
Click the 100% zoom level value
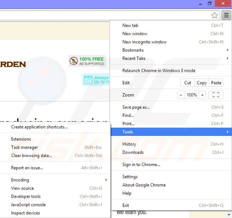(192, 95)
